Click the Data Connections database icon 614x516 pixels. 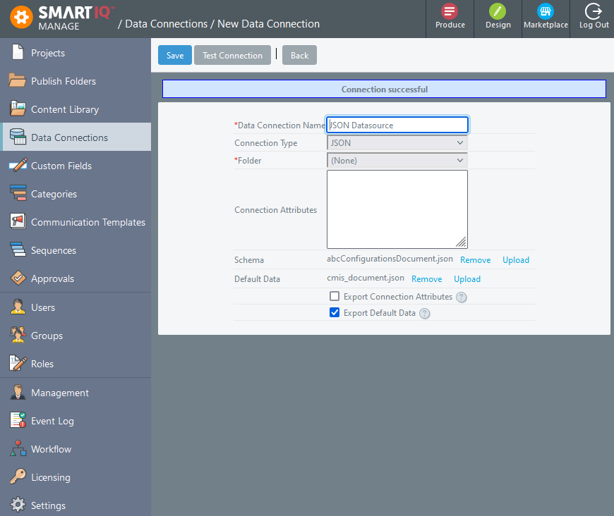coord(18,137)
